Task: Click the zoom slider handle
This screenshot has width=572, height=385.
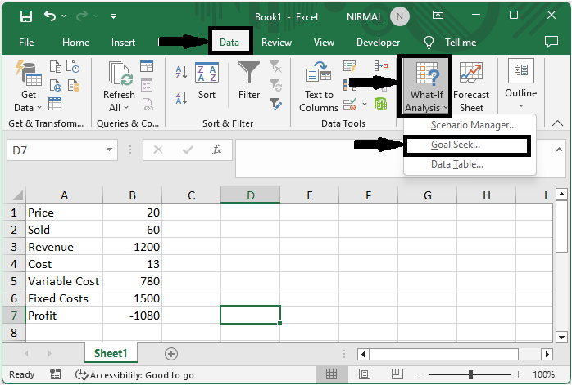Action: [470, 374]
